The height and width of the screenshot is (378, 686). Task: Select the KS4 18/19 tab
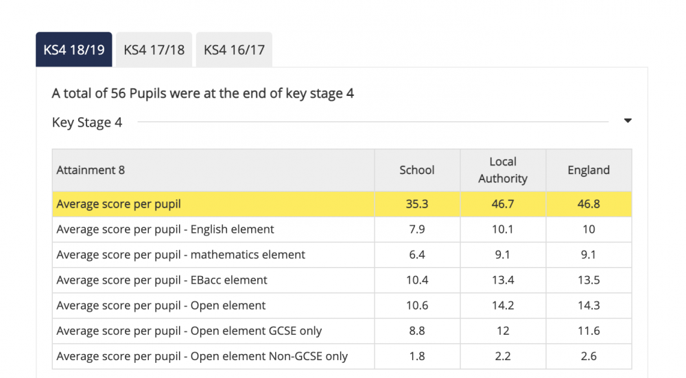pyautogui.click(x=74, y=50)
